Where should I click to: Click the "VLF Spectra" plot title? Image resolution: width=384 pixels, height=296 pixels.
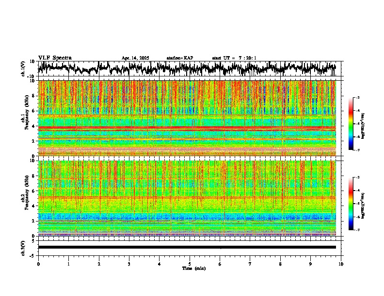point(55,58)
